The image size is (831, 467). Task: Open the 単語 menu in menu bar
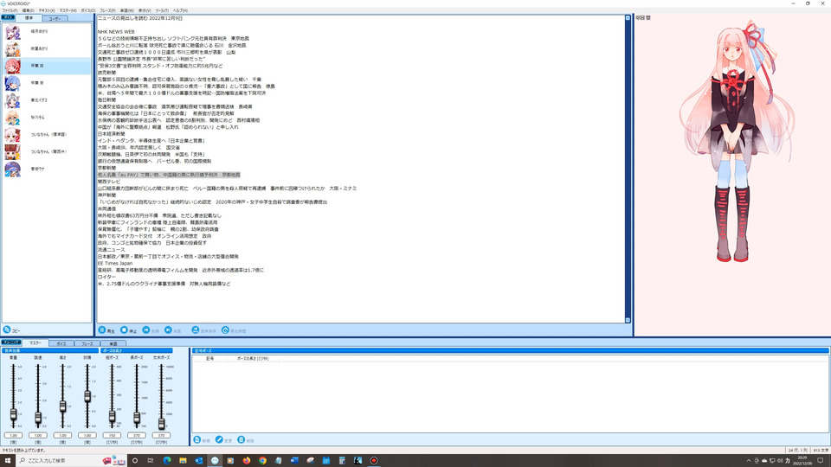(x=127, y=10)
